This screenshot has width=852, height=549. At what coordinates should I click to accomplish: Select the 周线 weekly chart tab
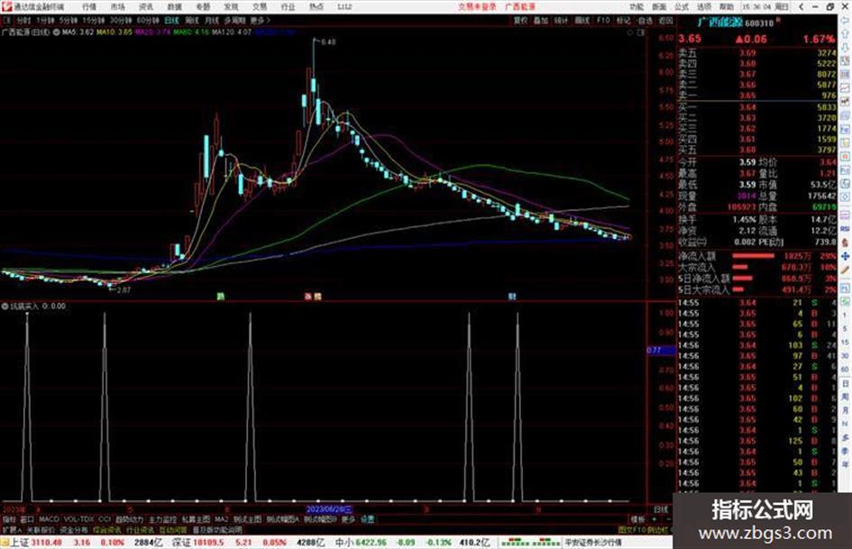pyautogui.click(x=192, y=20)
